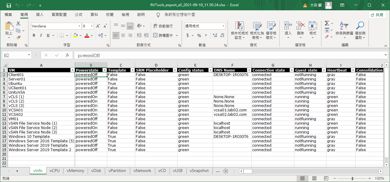Open the VM column filter dropdown
This screenshot has height=182, width=390.
[x=72, y=70]
